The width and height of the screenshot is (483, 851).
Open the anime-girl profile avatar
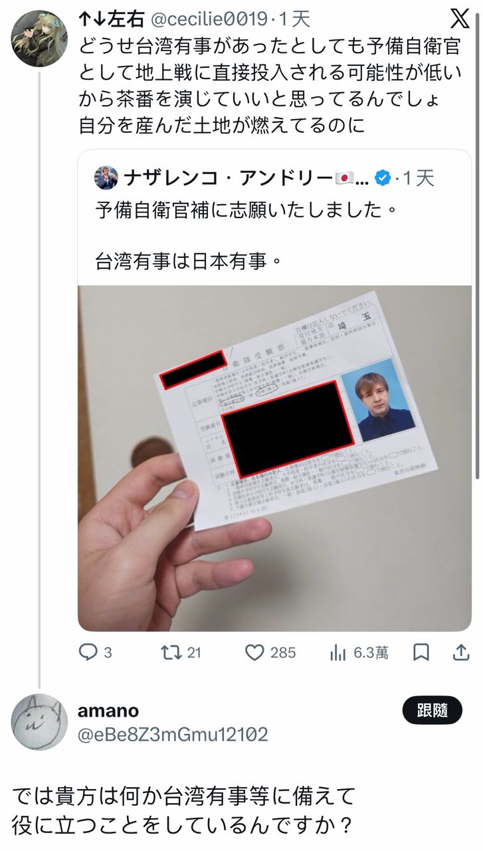(39, 38)
